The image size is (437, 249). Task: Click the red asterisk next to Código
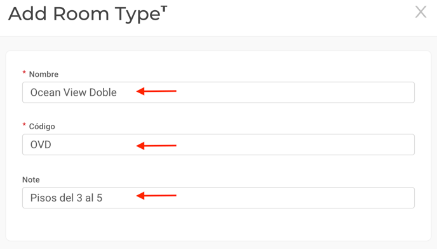[x=24, y=125]
